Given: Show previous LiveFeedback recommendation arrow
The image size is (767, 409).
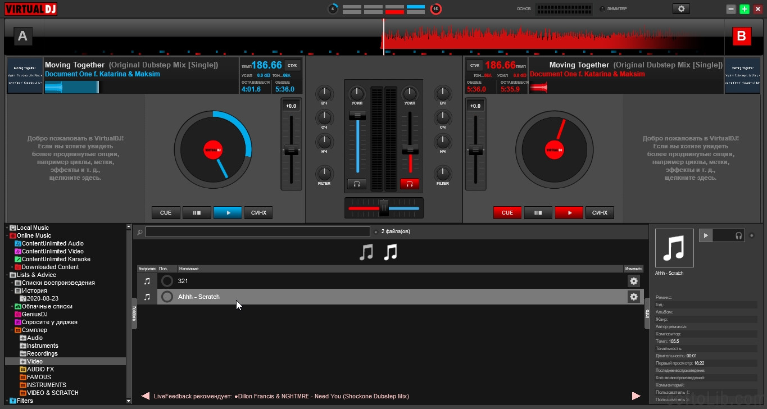Looking at the screenshot, I should click(x=145, y=396).
